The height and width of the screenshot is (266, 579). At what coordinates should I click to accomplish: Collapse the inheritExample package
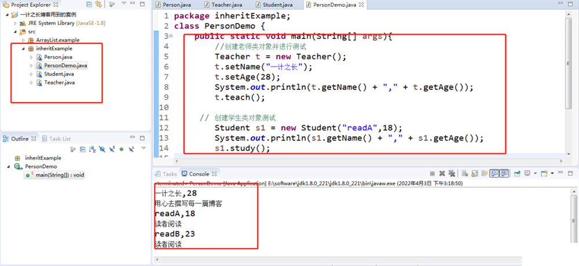[23, 49]
